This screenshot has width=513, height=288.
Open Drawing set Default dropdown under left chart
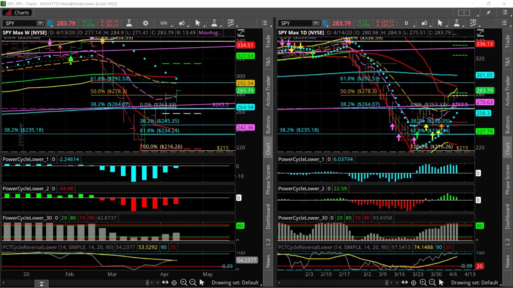pyautogui.click(x=236, y=282)
